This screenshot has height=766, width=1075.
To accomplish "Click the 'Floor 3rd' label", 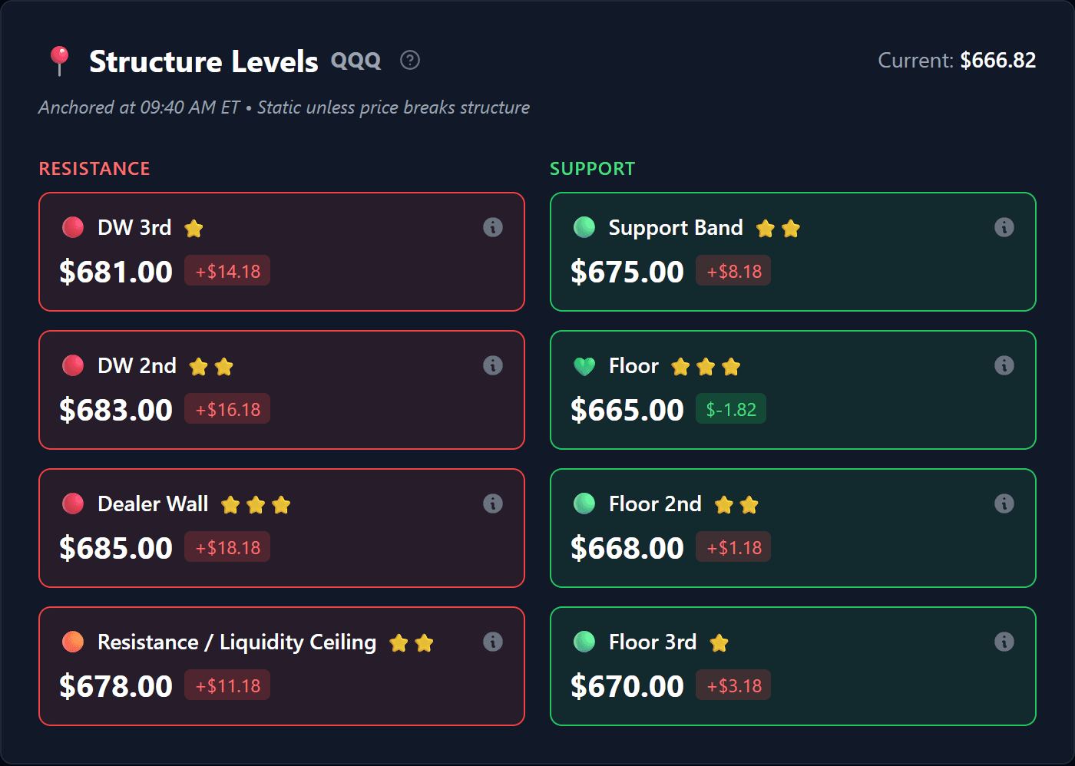I will pyautogui.click(x=653, y=642).
